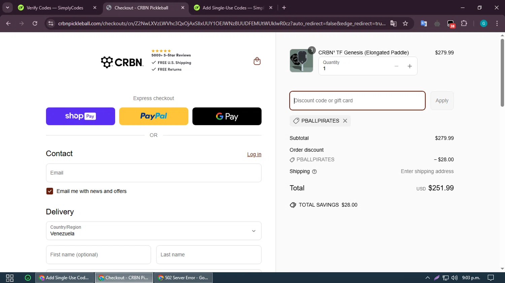Click the product name CRBN¹ TF Genesis

[x=364, y=53]
